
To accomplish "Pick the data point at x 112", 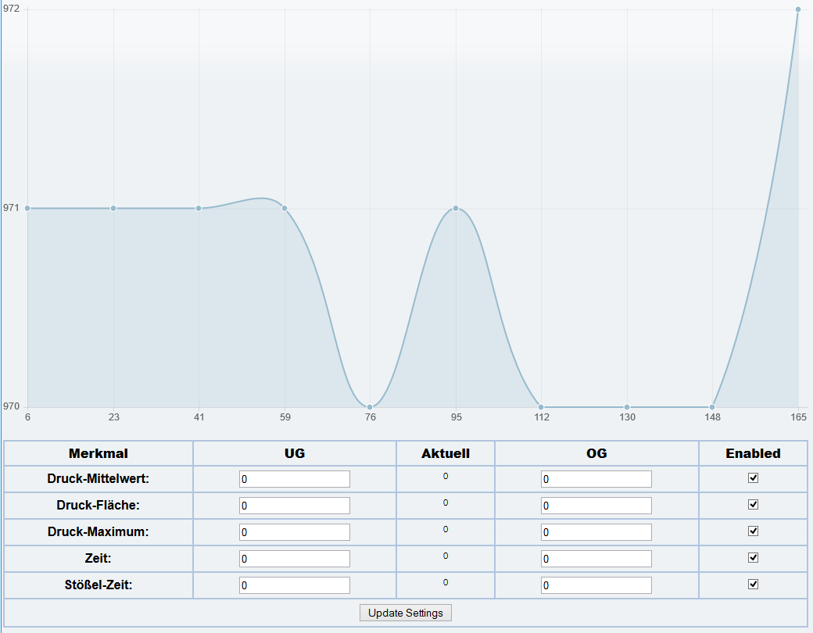I will pos(541,407).
